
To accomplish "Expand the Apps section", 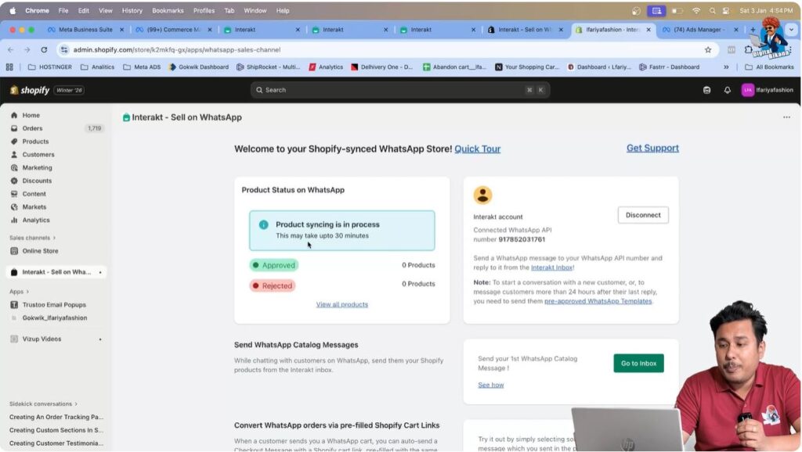I will click(19, 291).
